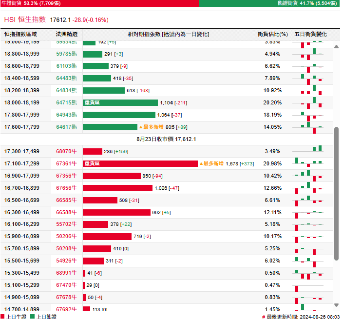Click the vertical scrollbar thumb
Screen dimensions: 343x322
[x=336, y=193]
